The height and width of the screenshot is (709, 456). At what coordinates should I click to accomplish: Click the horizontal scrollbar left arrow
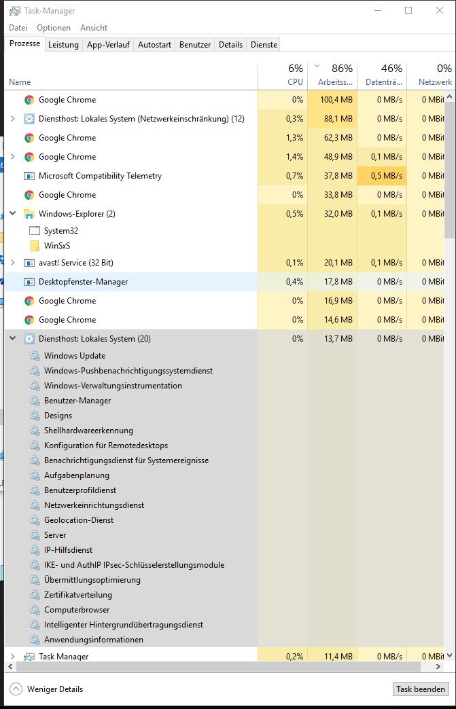pyautogui.click(x=10, y=666)
